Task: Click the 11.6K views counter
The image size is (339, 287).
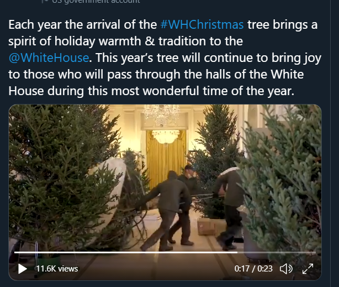Action: [x=57, y=269]
